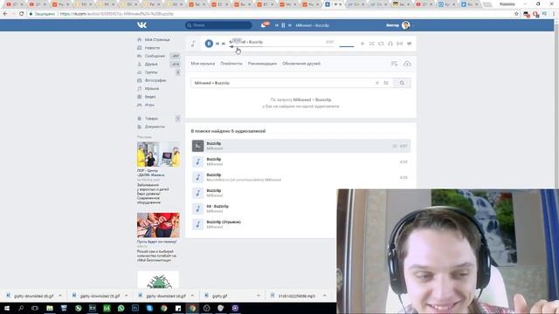559x314 pixels.
Task: Expand options for the mp3 download
Action: (324, 296)
